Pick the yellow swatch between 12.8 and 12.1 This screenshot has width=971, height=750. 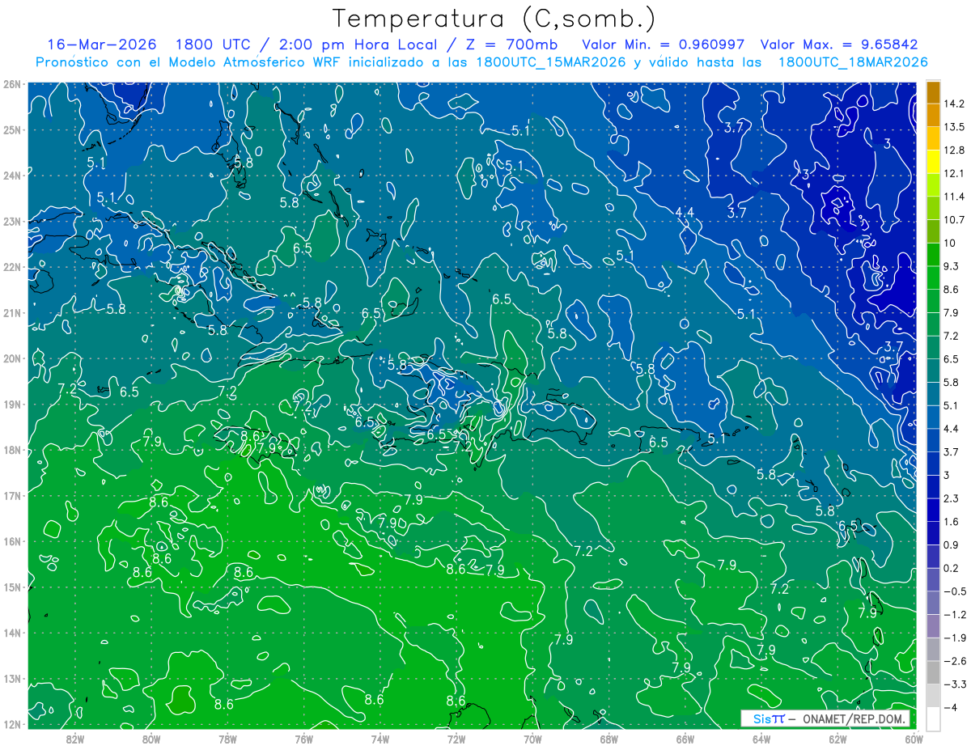pos(933,162)
